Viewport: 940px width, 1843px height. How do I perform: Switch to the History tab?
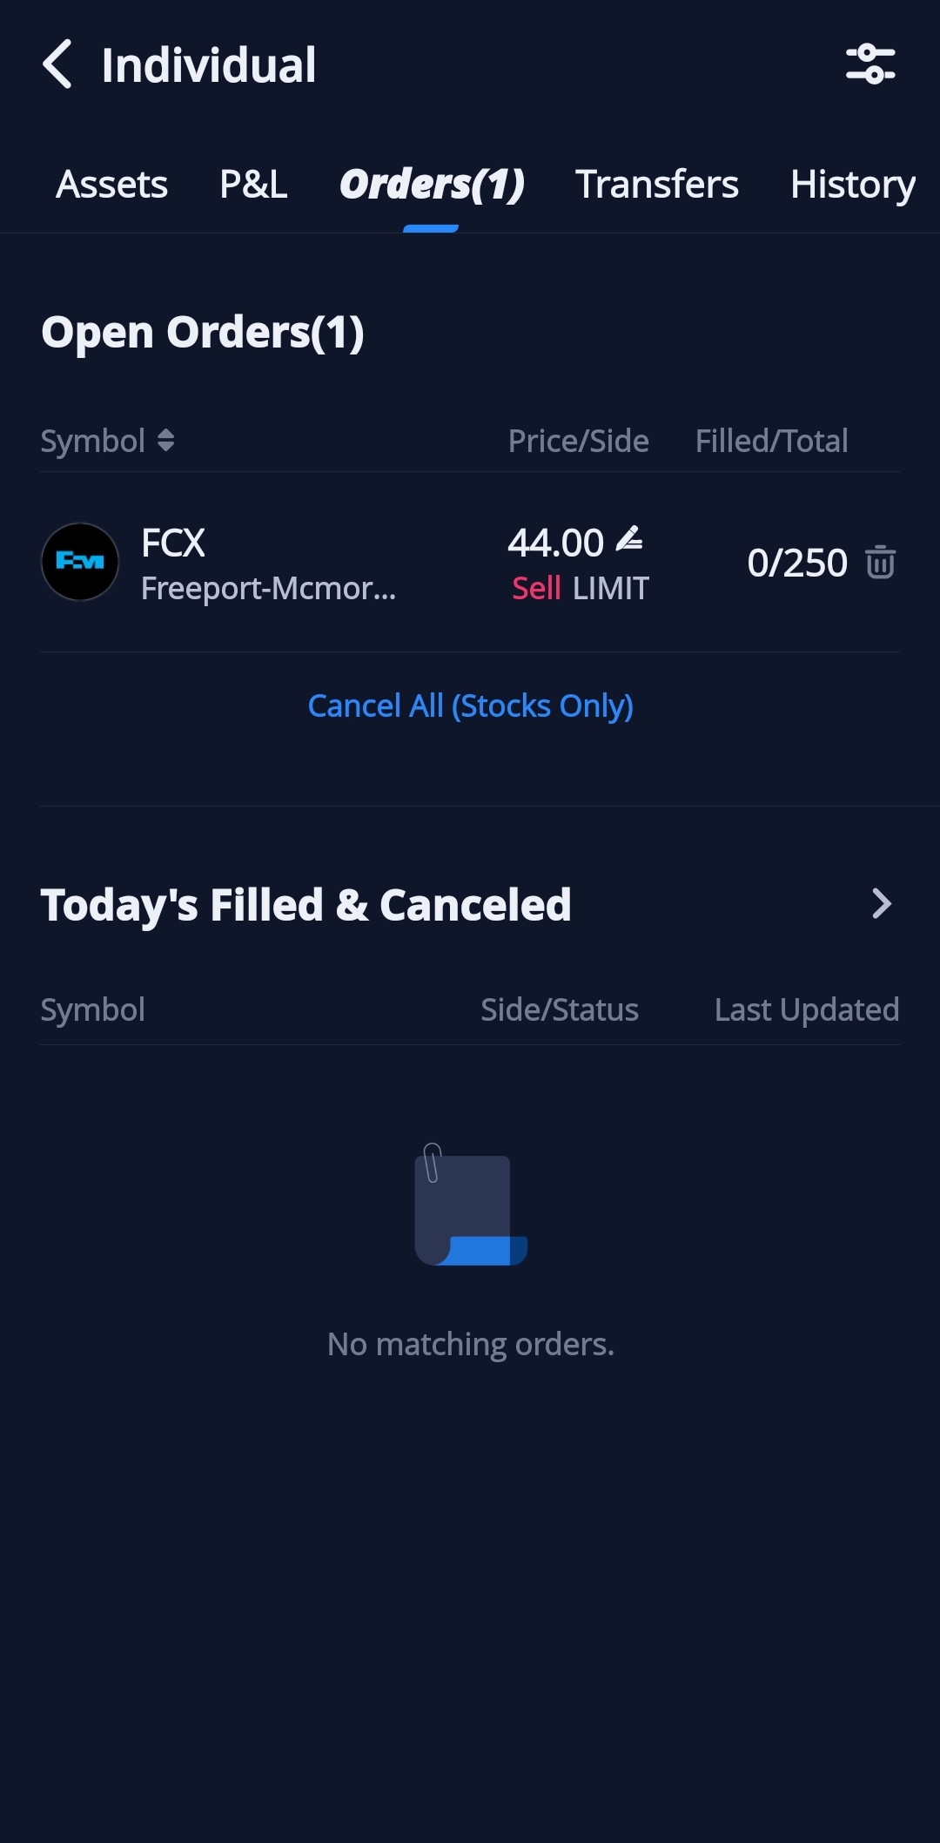[x=852, y=185]
